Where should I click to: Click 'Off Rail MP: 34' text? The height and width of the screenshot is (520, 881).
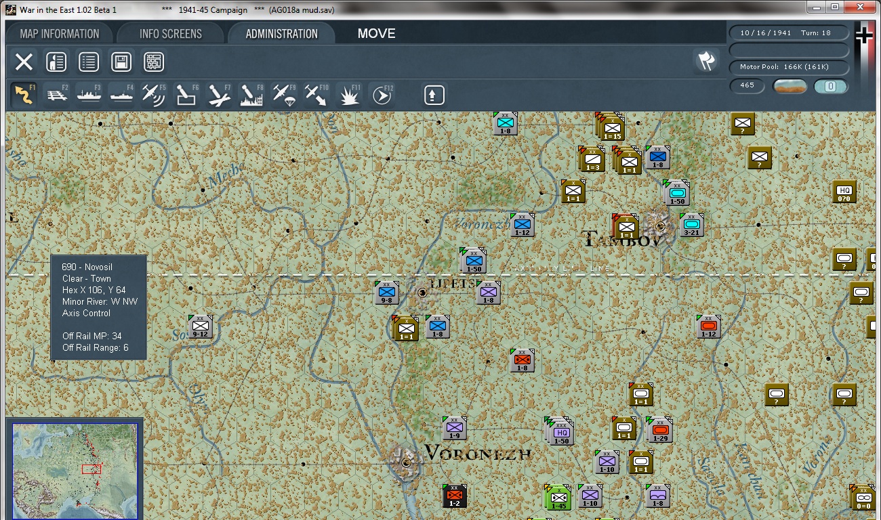92,336
